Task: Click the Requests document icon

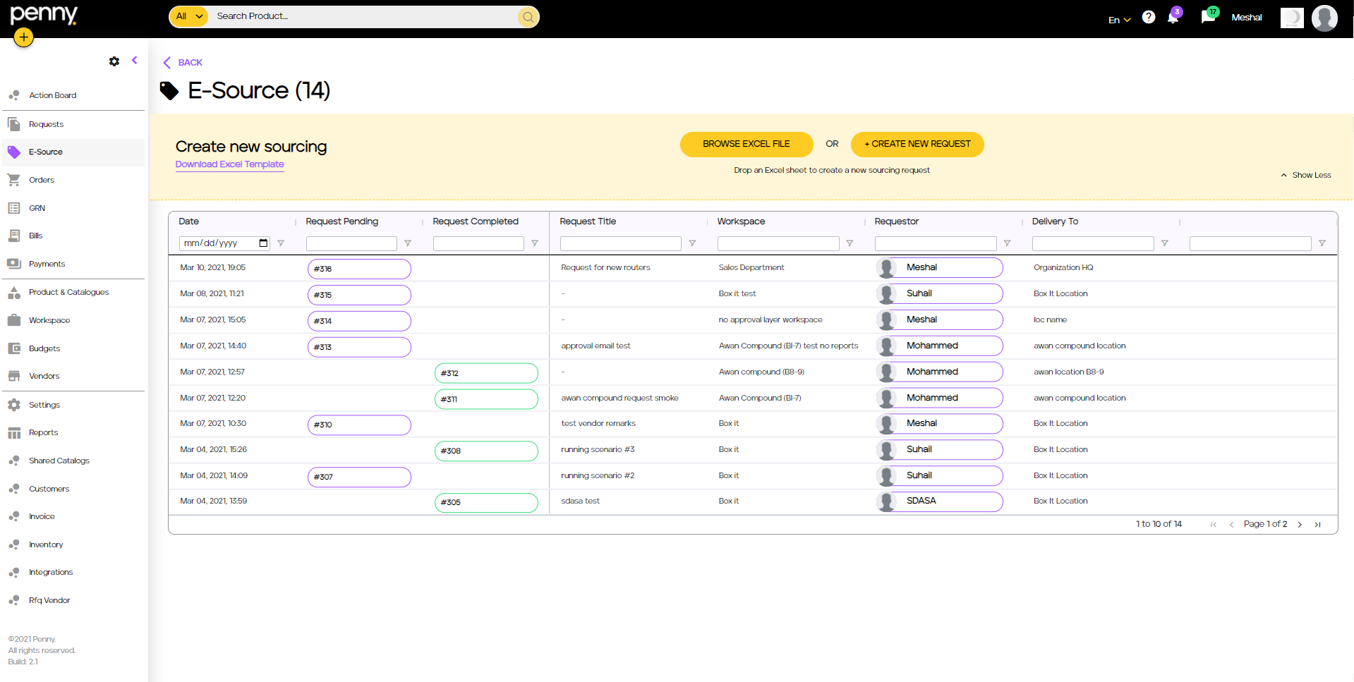Action: click(x=14, y=124)
